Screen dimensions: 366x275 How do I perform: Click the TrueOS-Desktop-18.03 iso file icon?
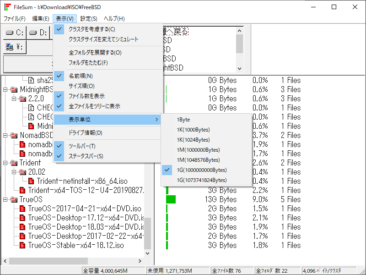[x=22, y=227]
